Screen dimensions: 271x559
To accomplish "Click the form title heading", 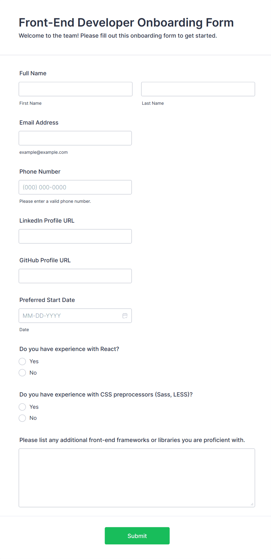I will coord(126,22).
